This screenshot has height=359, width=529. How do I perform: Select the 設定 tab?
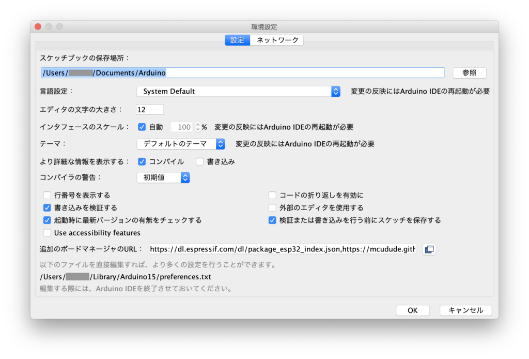click(x=237, y=40)
